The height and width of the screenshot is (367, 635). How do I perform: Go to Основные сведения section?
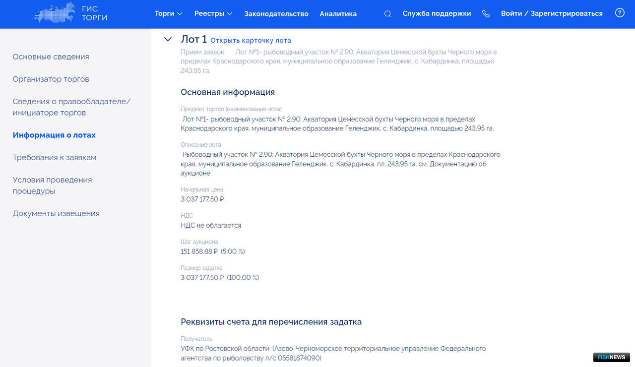tap(51, 57)
